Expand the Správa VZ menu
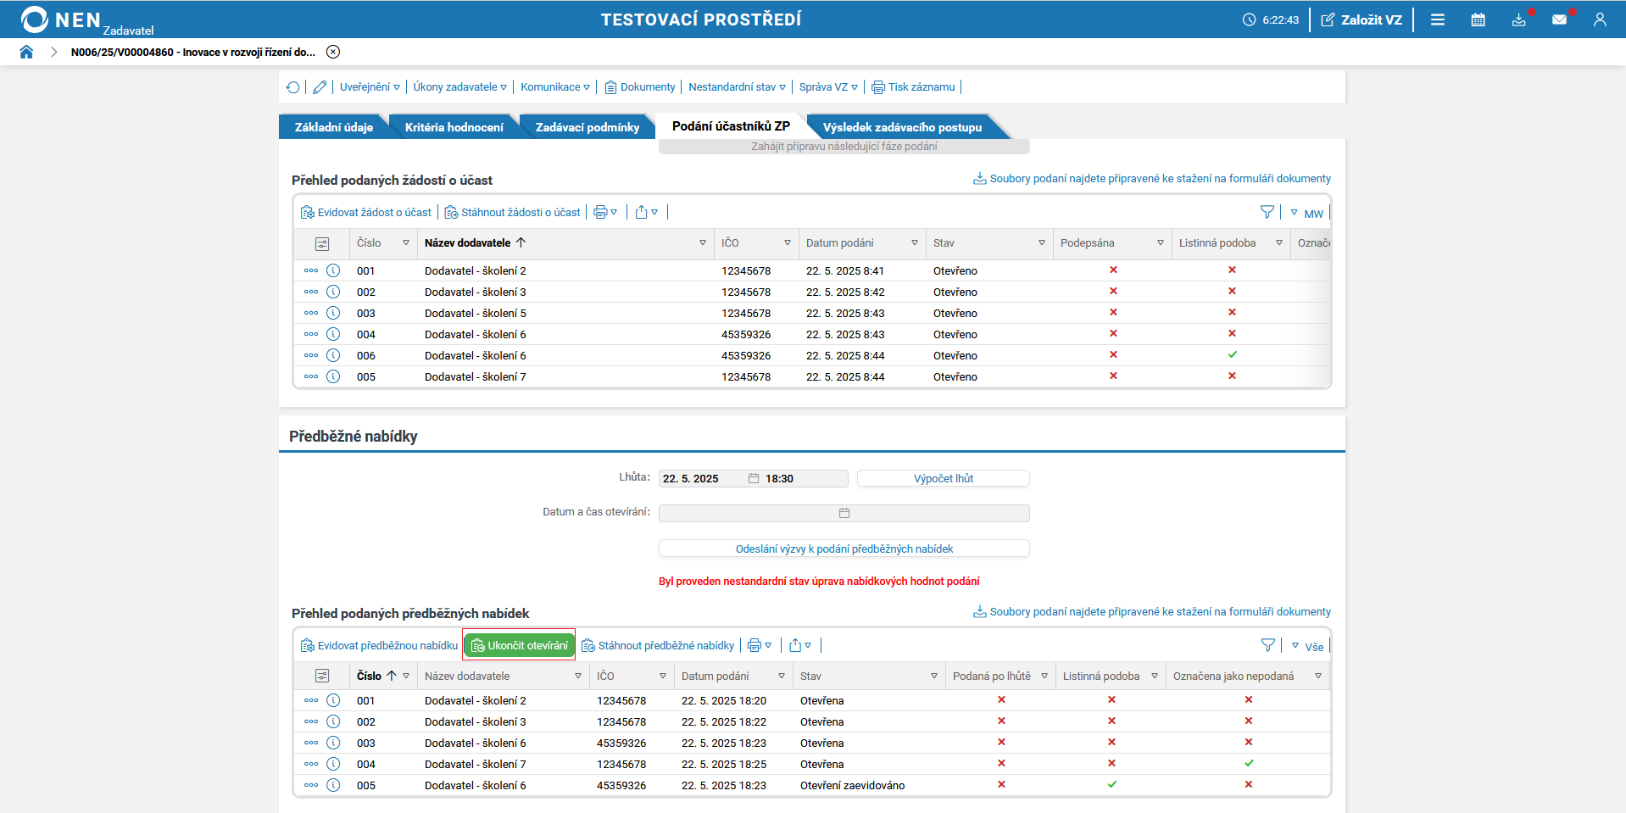 (828, 87)
